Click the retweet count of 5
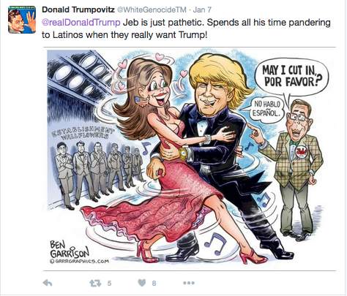Screen dimensions: 347x296 coord(109,284)
